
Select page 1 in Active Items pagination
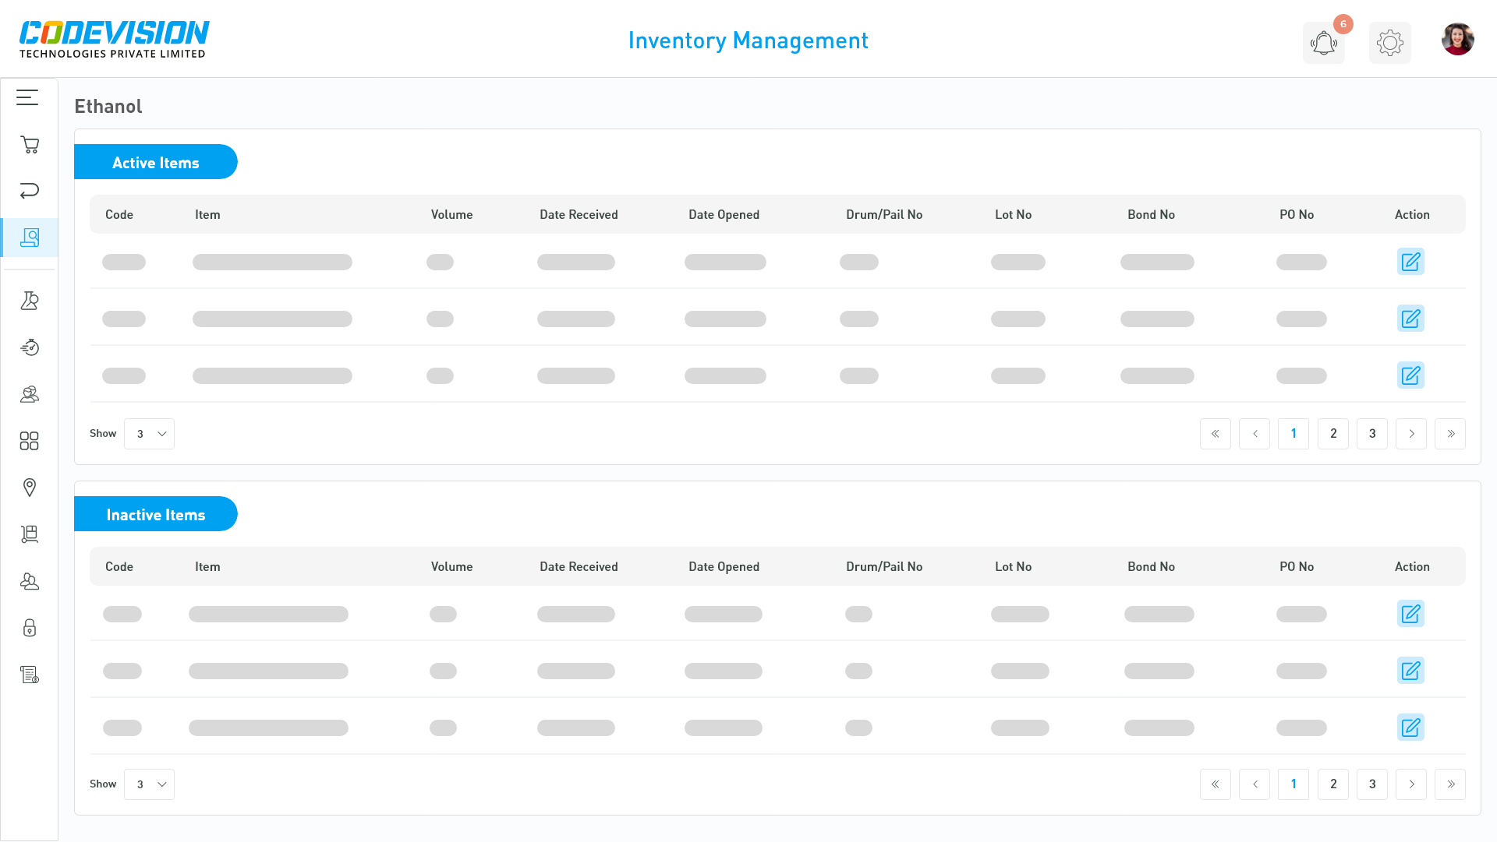click(x=1294, y=434)
